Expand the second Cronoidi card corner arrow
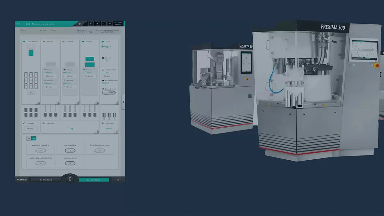The height and width of the screenshot is (216, 384). point(77,103)
